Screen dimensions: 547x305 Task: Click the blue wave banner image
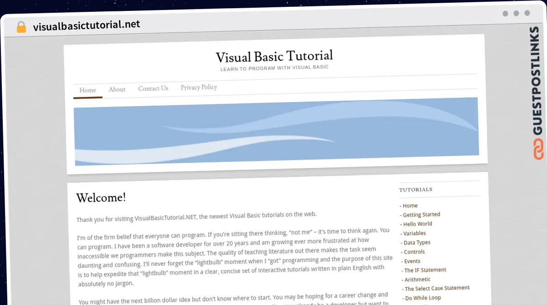pos(276,131)
